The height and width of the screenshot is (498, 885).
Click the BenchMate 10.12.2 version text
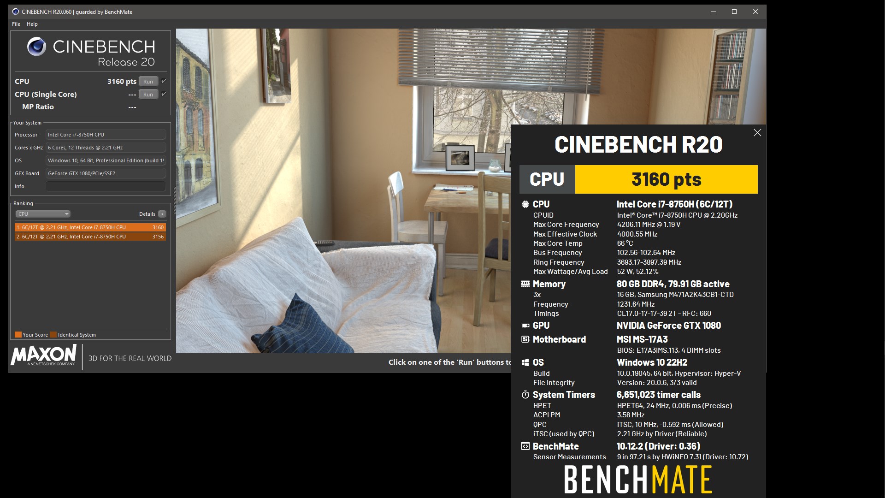point(658,446)
